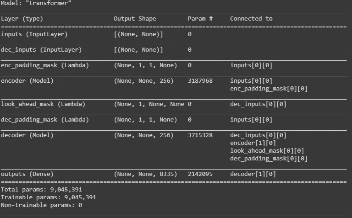
Task: Click the enc_padding_mask (Lambda) layer name
Action: (x=45, y=65)
